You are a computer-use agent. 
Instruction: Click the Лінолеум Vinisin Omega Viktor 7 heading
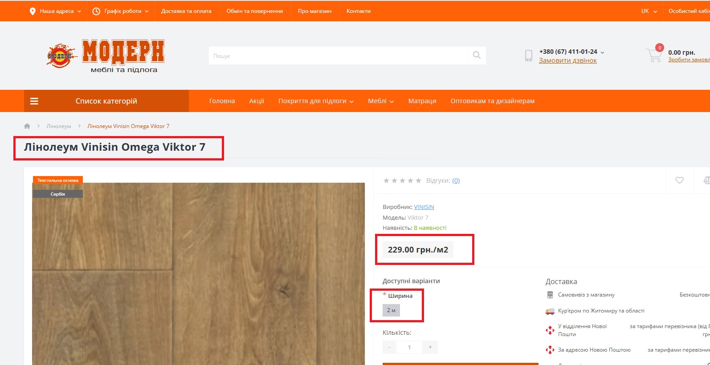tap(115, 147)
